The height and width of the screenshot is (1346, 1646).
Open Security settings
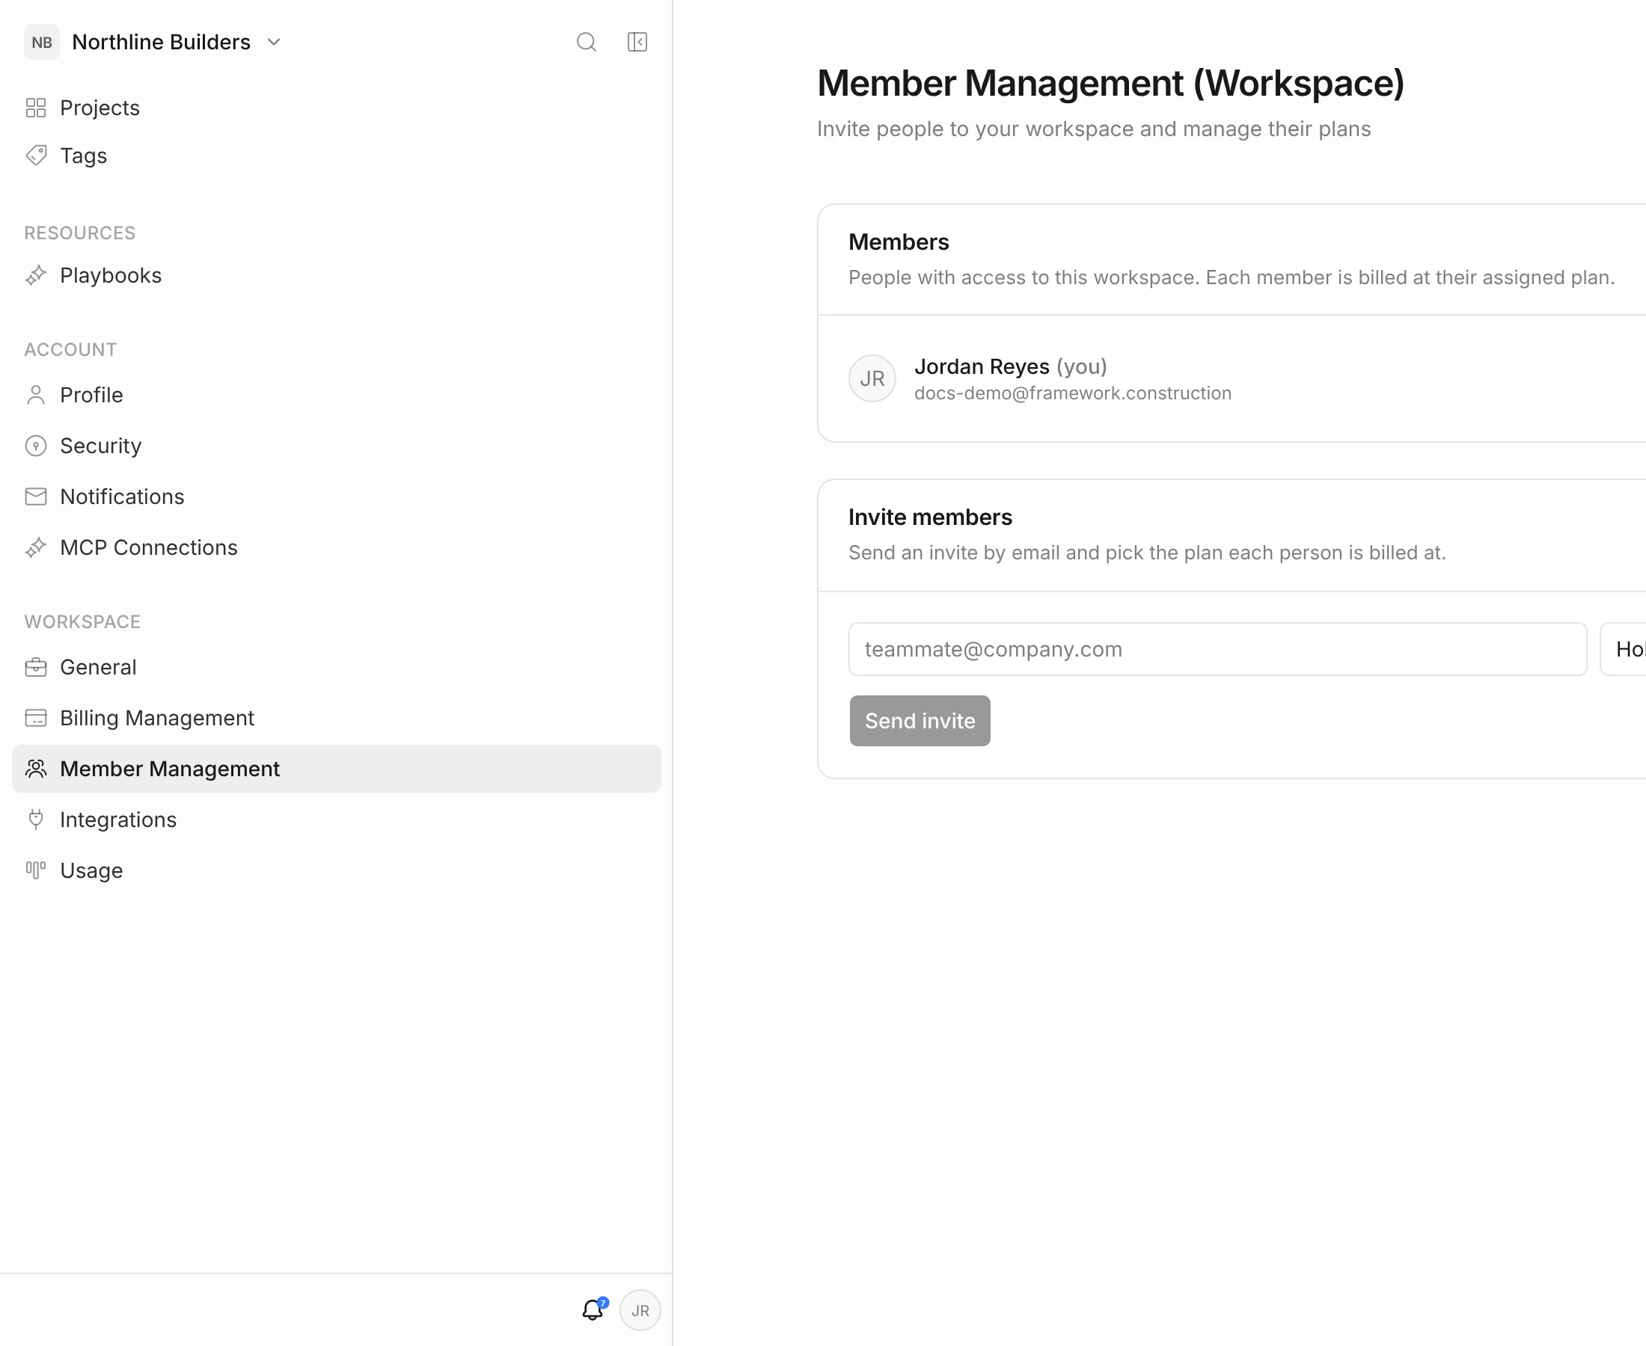(x=337, y=446)
